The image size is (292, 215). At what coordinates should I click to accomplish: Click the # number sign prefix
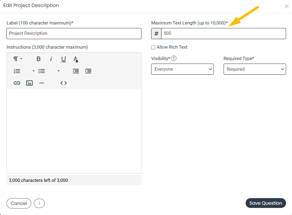(156, 33)
